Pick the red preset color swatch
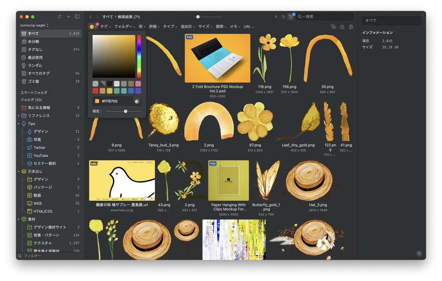 tap(95, 91)
